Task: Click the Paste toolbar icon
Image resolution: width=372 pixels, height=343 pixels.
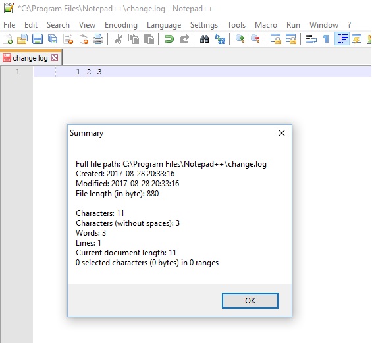Action: point(149,39)
